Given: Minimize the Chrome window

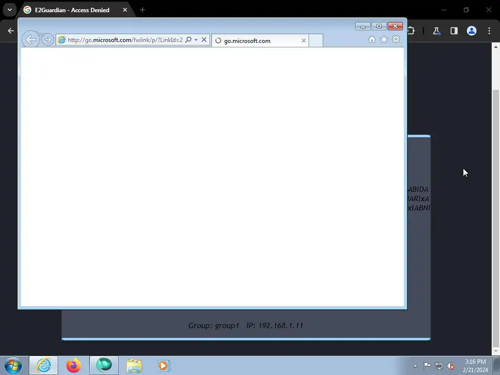Looking at the screenshot, I should click(x=443, y=10).
